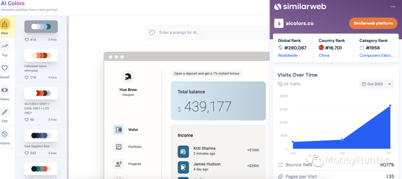The width and height of the screenshot is (402, 179).
Task: Like the Dark Sapphire Blue palette
Action: [27, 153]
